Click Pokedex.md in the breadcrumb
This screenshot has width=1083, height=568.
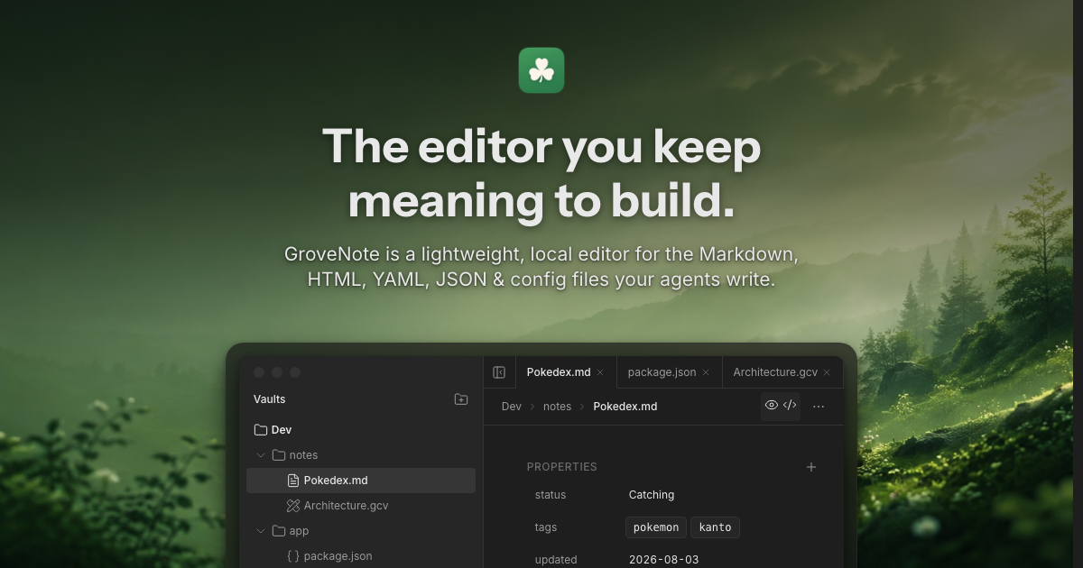[x=625, y=407]
